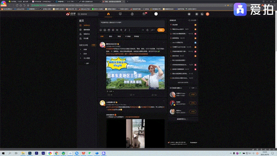The width and height of the screenshot is (277, 156).
Task: Reload the page with browser refresh button
Action: coord(17,5)
